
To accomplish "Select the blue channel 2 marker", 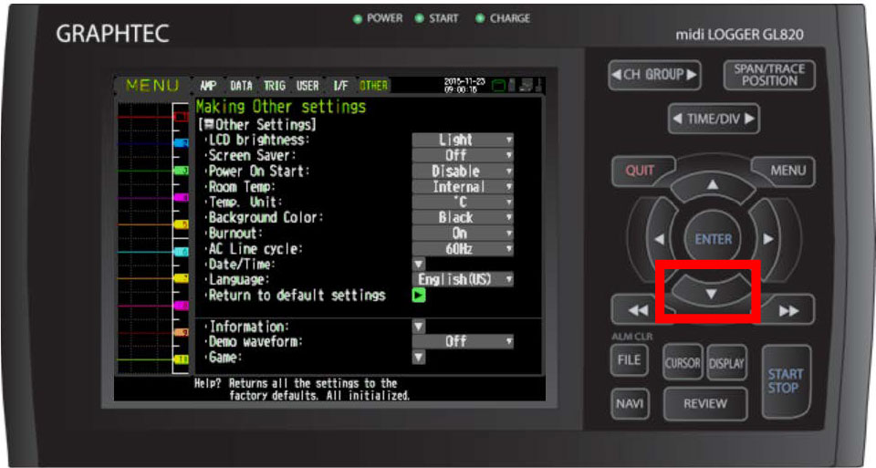I will 181,143.
